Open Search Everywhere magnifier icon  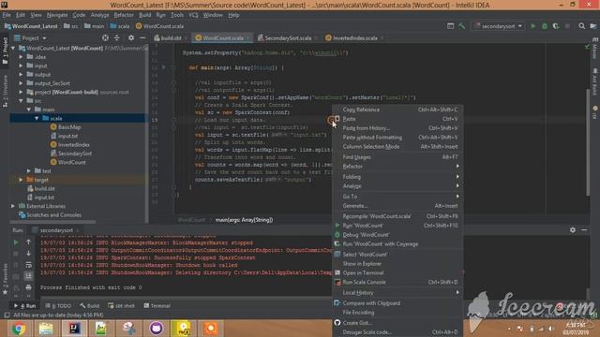tap(581, 26)
